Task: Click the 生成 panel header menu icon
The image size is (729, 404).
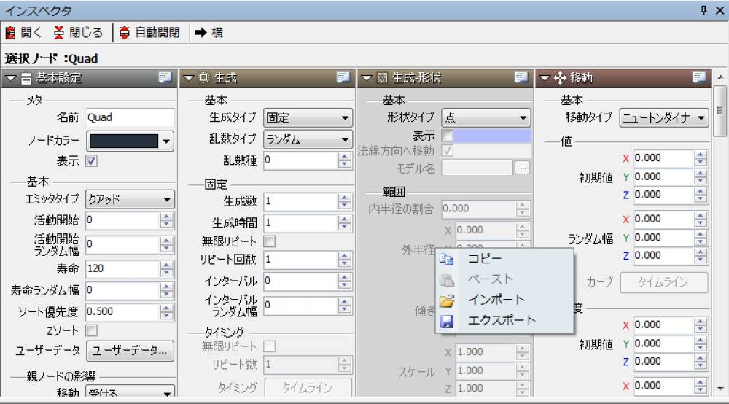Action: click(x=343, y=78)
